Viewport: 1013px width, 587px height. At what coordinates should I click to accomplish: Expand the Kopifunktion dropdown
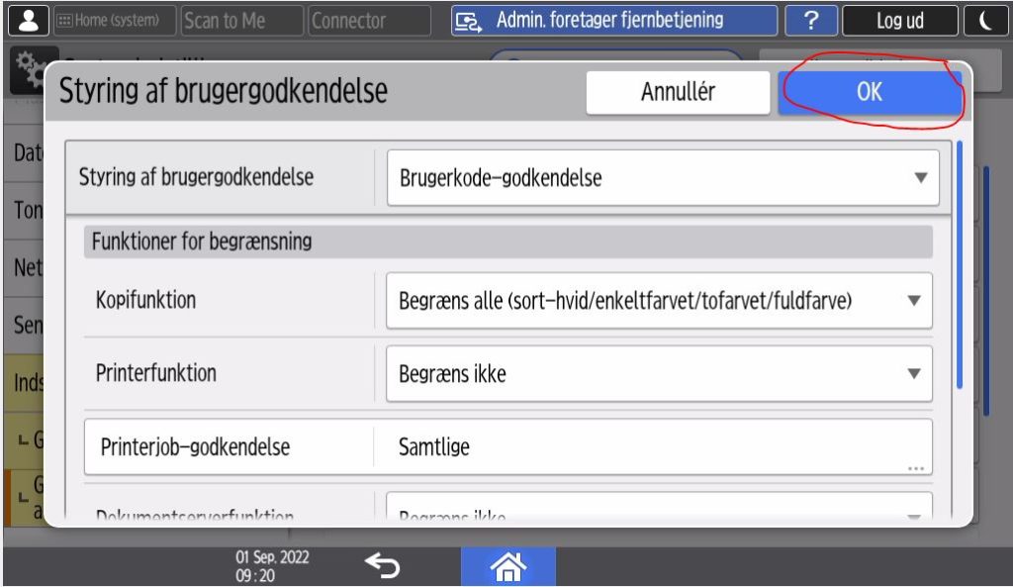[659, 301]
